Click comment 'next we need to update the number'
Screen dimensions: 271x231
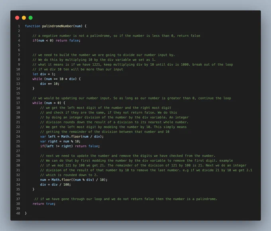[128, 156]
